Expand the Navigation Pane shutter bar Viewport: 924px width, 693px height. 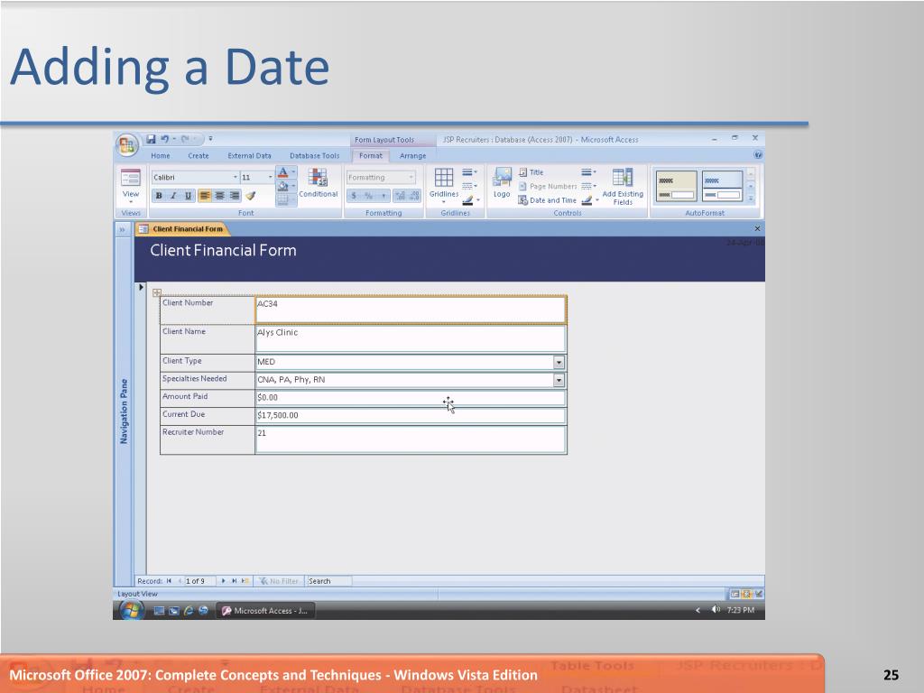click(x=122, y=229)
